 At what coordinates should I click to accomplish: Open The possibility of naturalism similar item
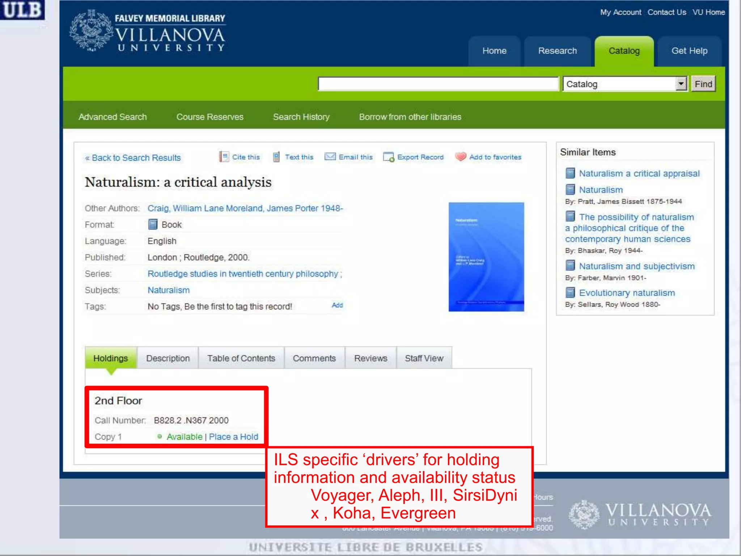630,228
